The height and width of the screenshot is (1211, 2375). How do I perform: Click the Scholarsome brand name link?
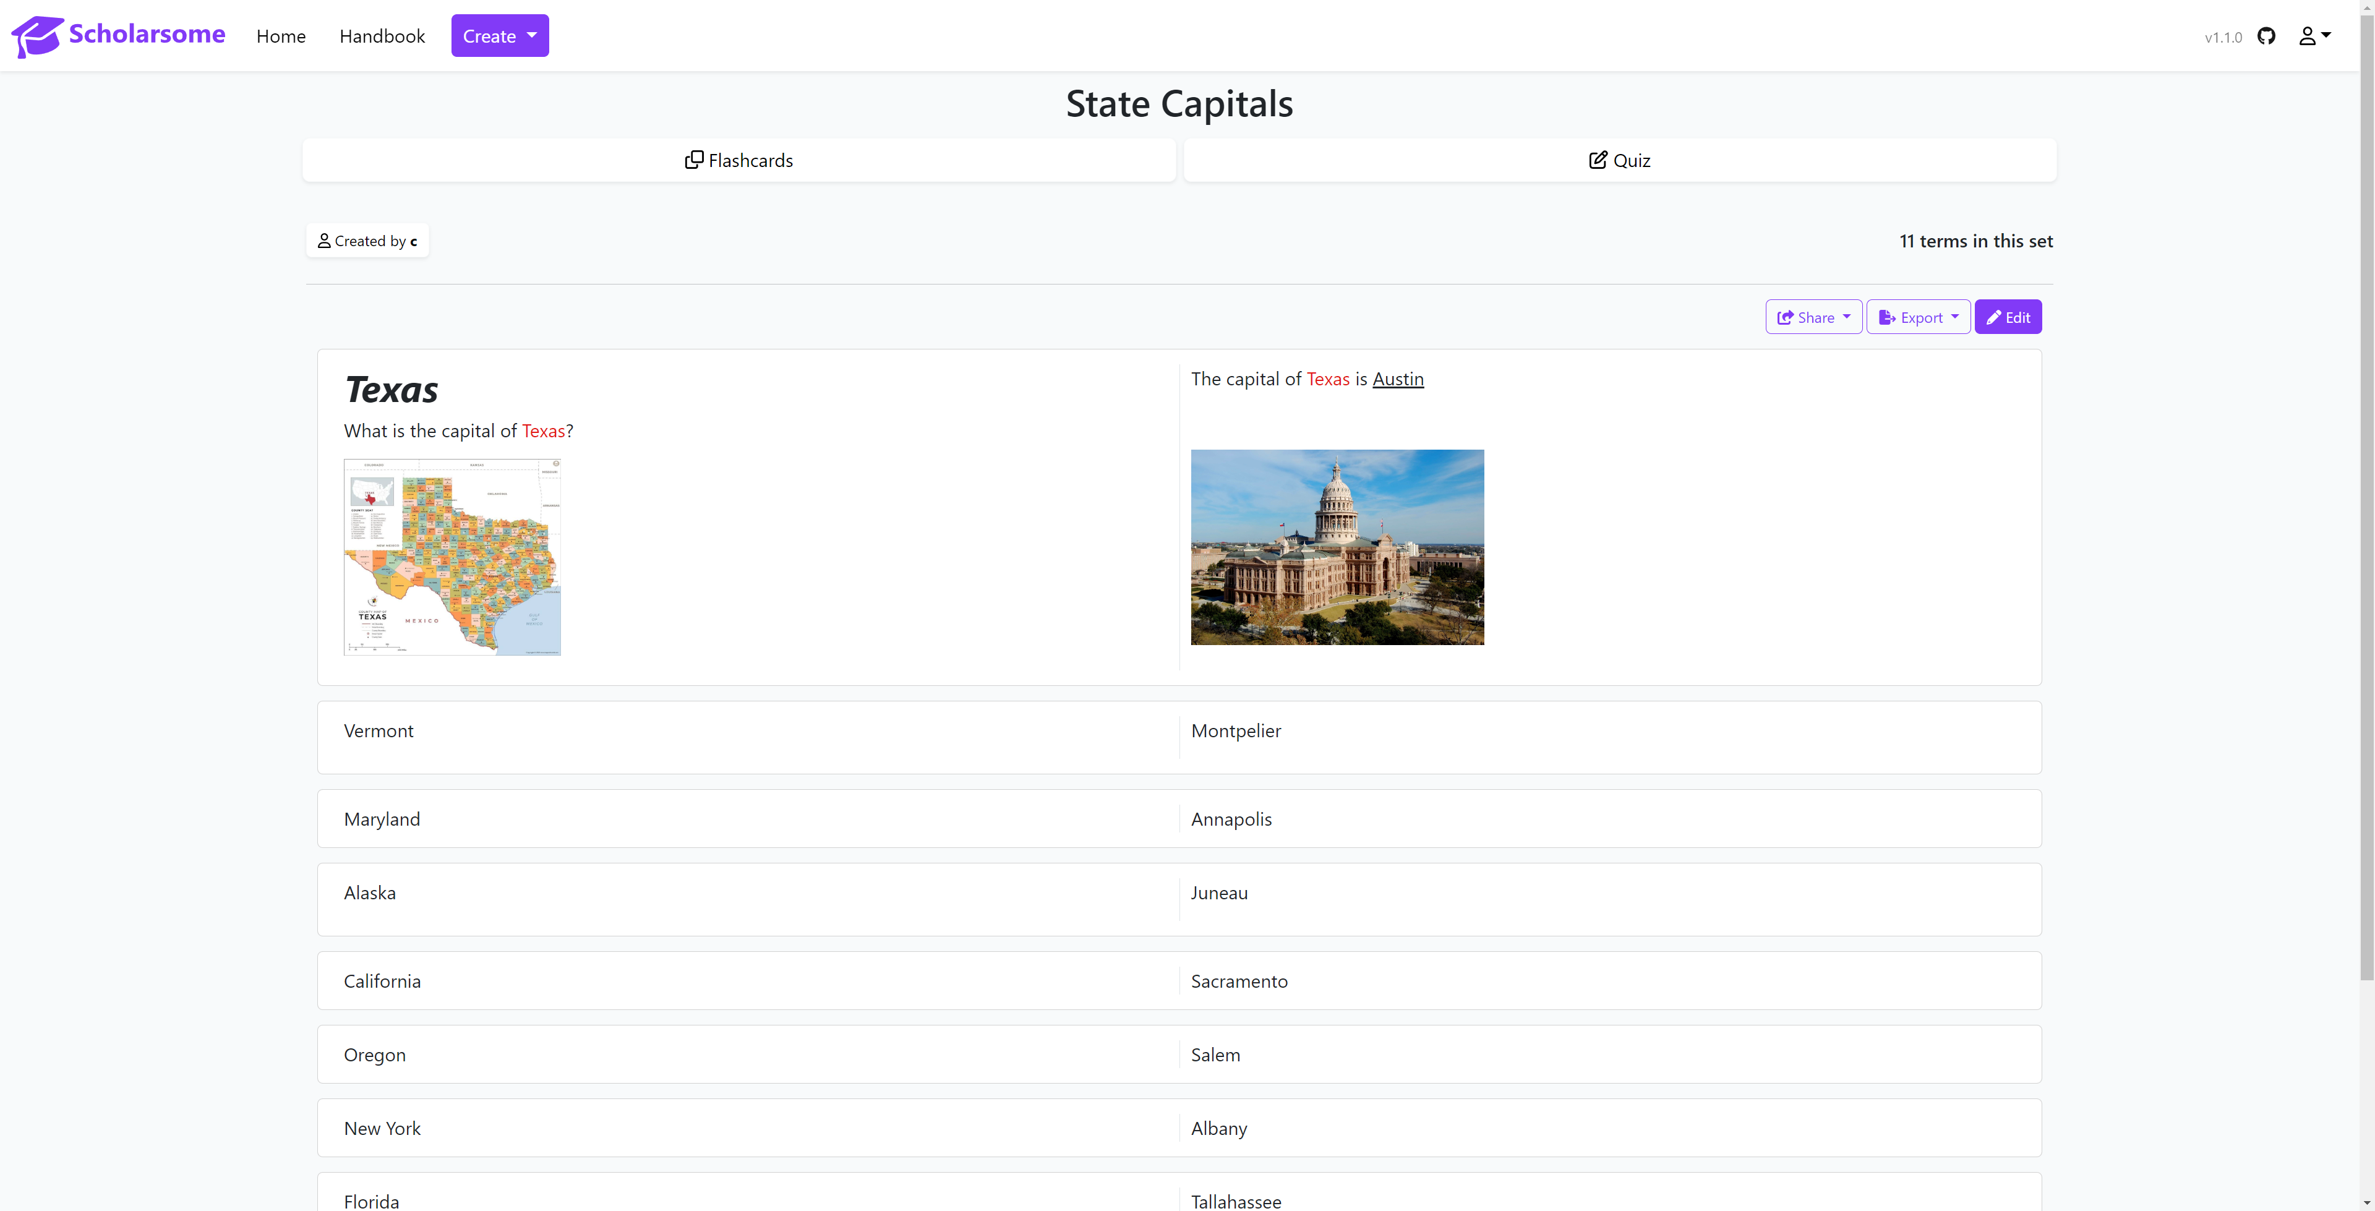point(147,34)
